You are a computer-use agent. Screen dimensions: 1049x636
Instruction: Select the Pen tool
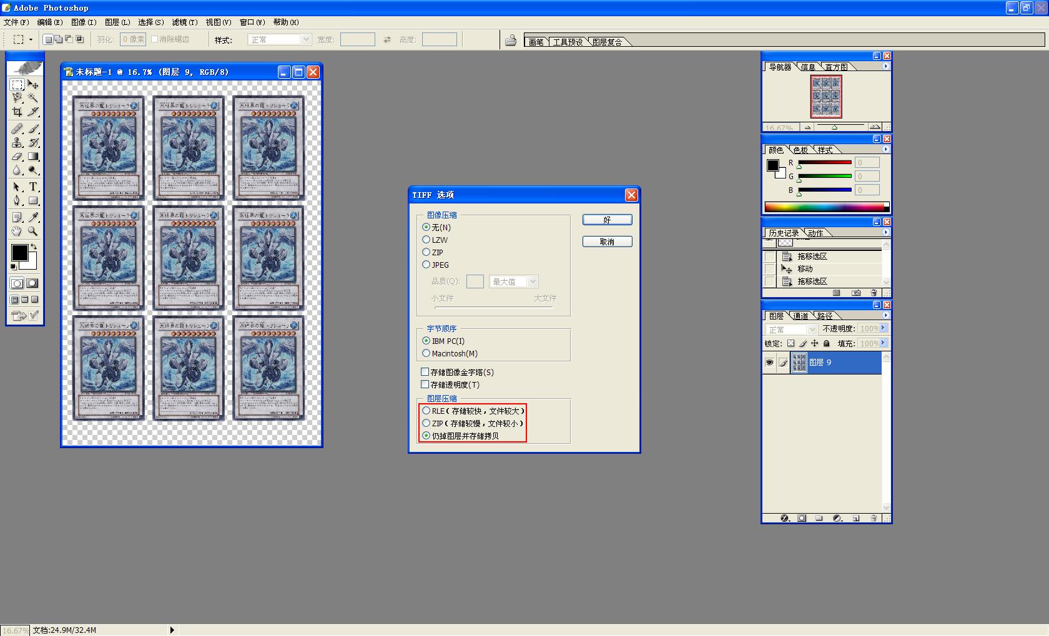pos(17,200)
